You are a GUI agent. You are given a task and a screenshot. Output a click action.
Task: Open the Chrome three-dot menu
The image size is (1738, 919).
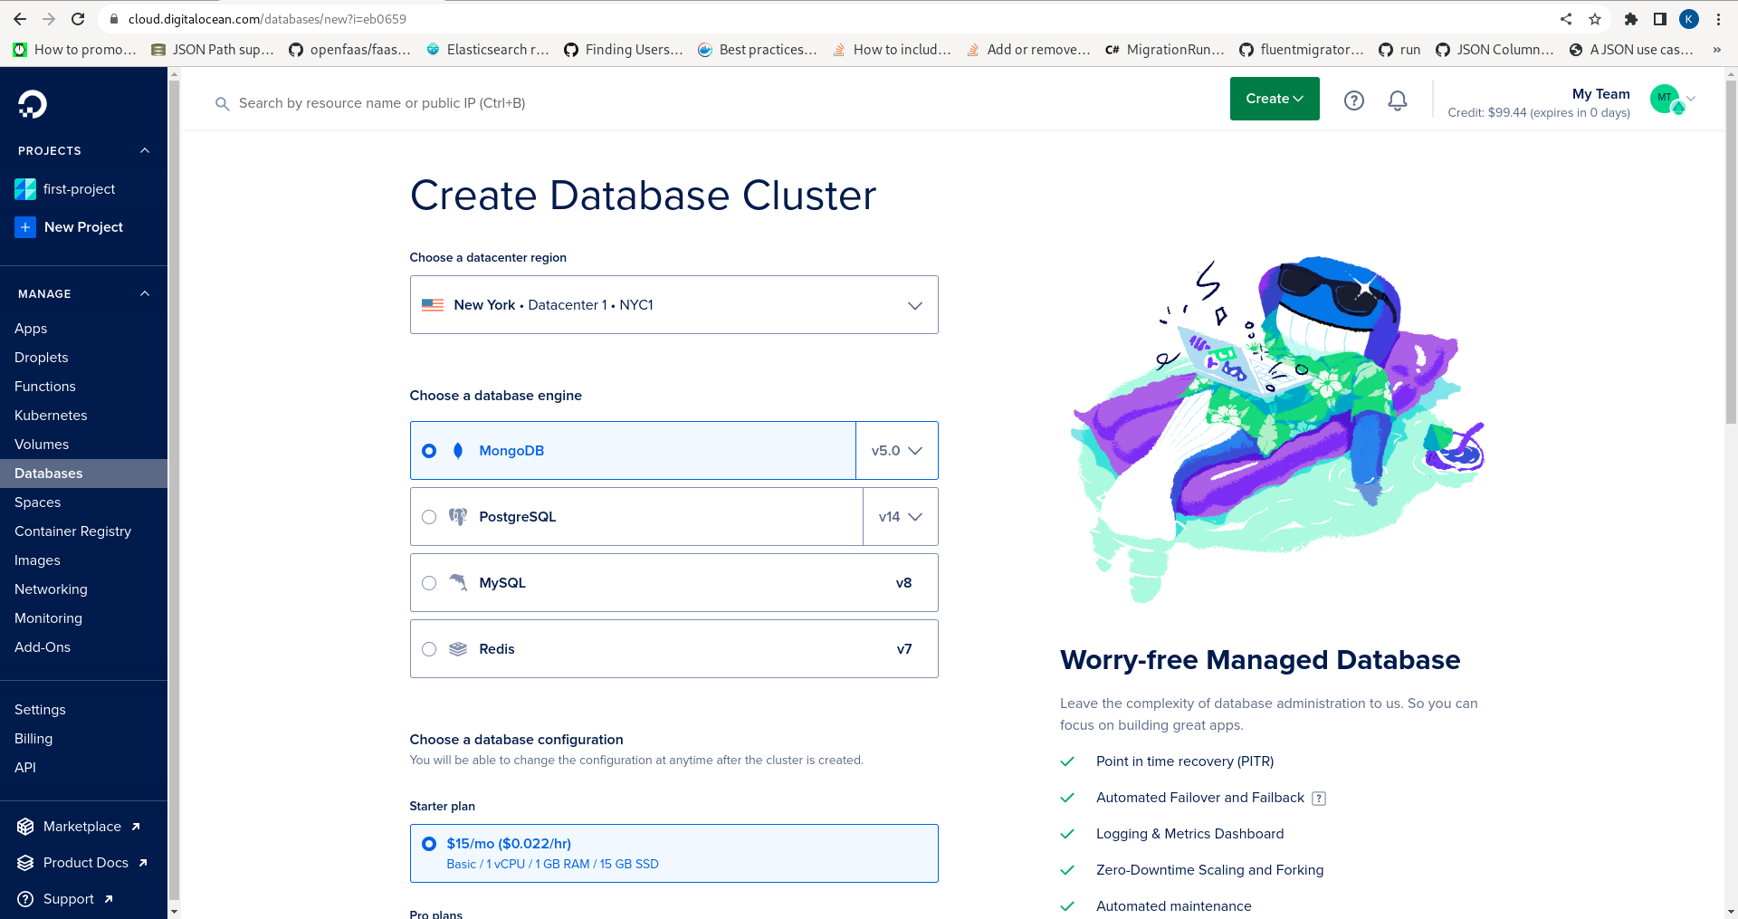pos(1718,19)
